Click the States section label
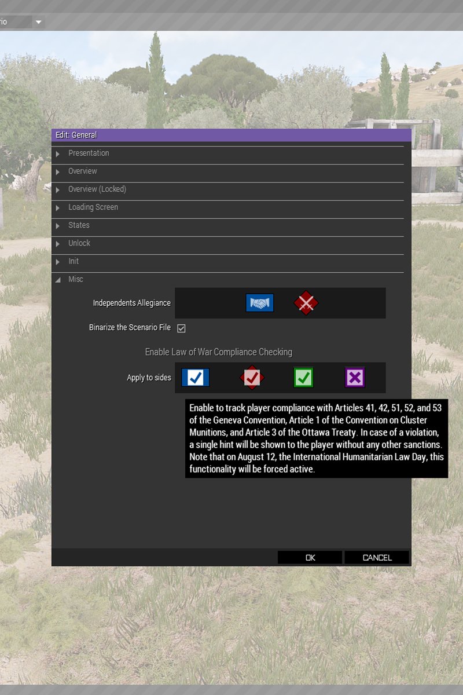 point(79,225)
